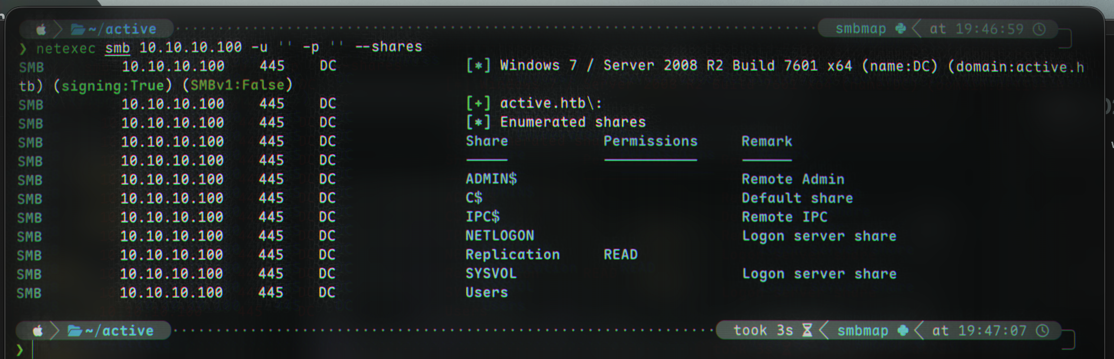Screen dimensions: 1114x359
Task: Click the Python icon in bottom smbmap segment
Action: pyautogui.click(x=903, y=330)
